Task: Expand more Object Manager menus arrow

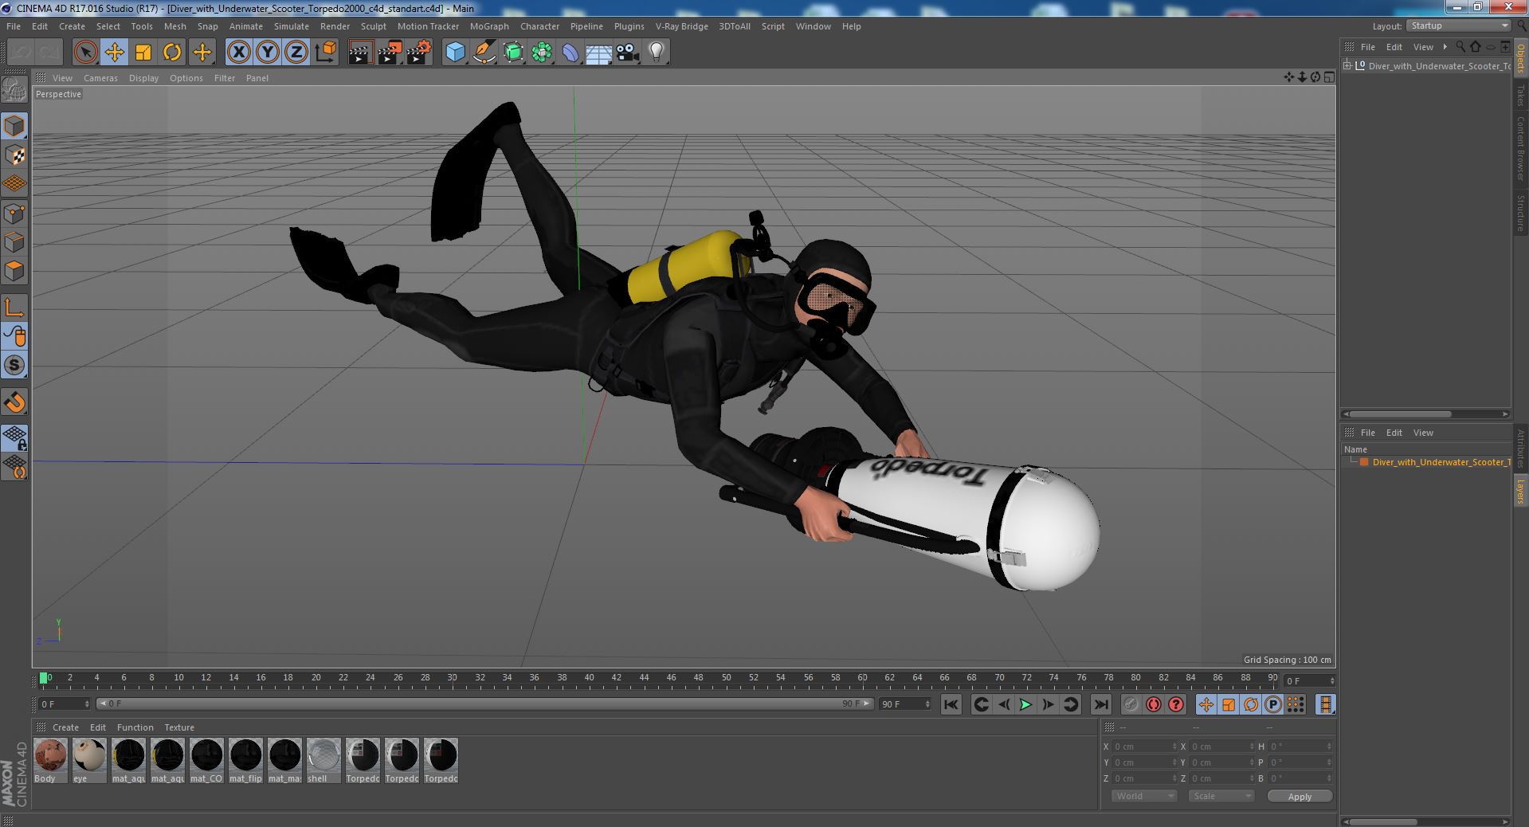Action: (1445, 47)
